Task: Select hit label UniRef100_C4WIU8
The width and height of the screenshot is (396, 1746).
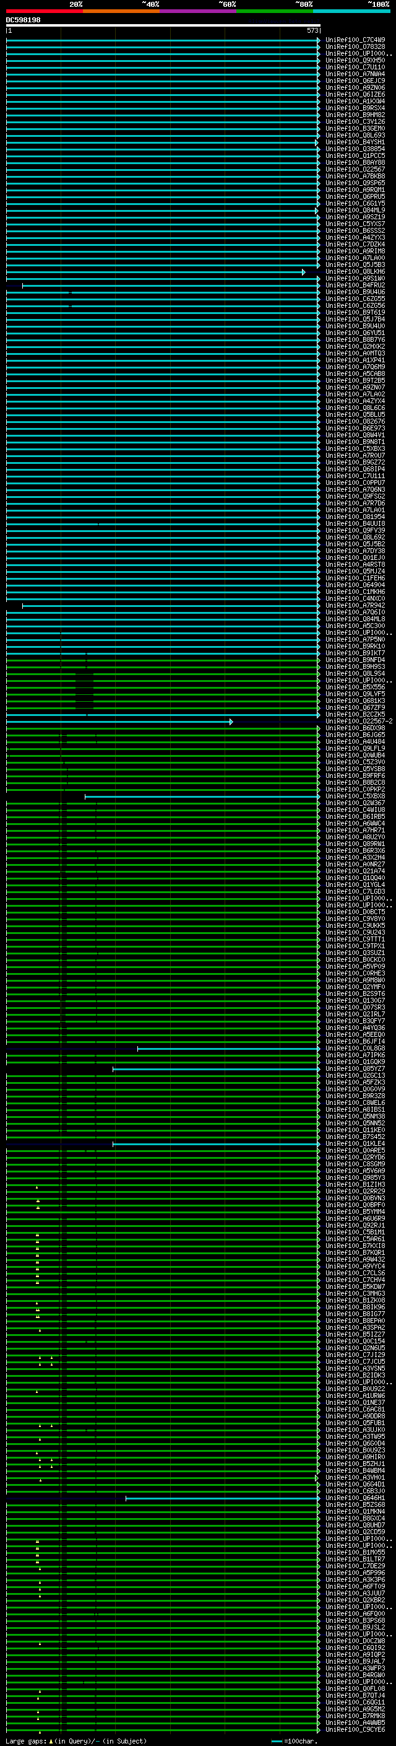Action: (x=355, y=810)
